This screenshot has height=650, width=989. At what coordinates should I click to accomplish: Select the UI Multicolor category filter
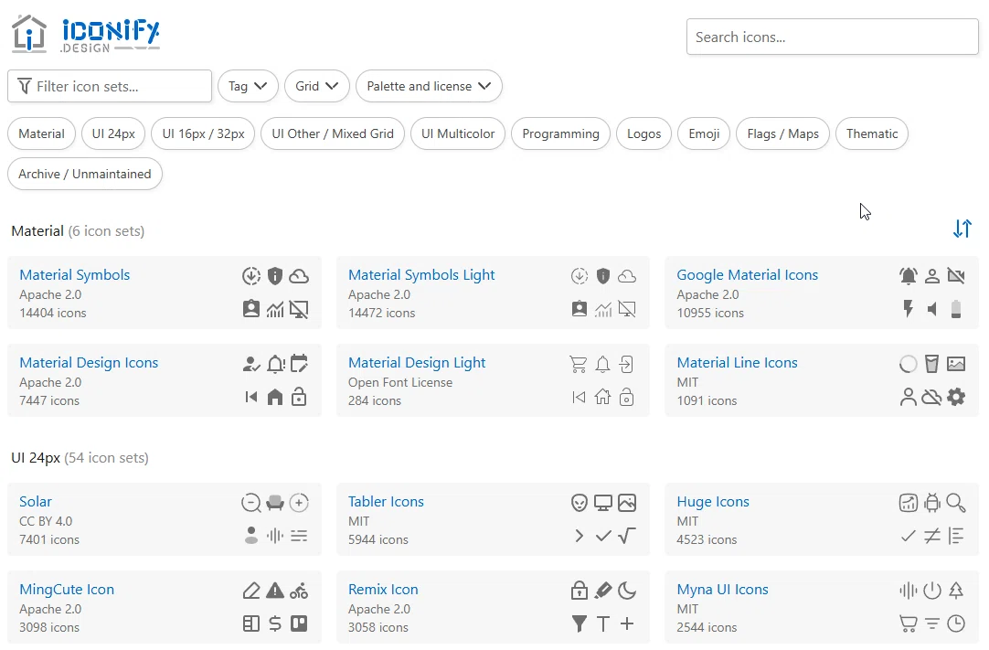click(x=458, y=133)
